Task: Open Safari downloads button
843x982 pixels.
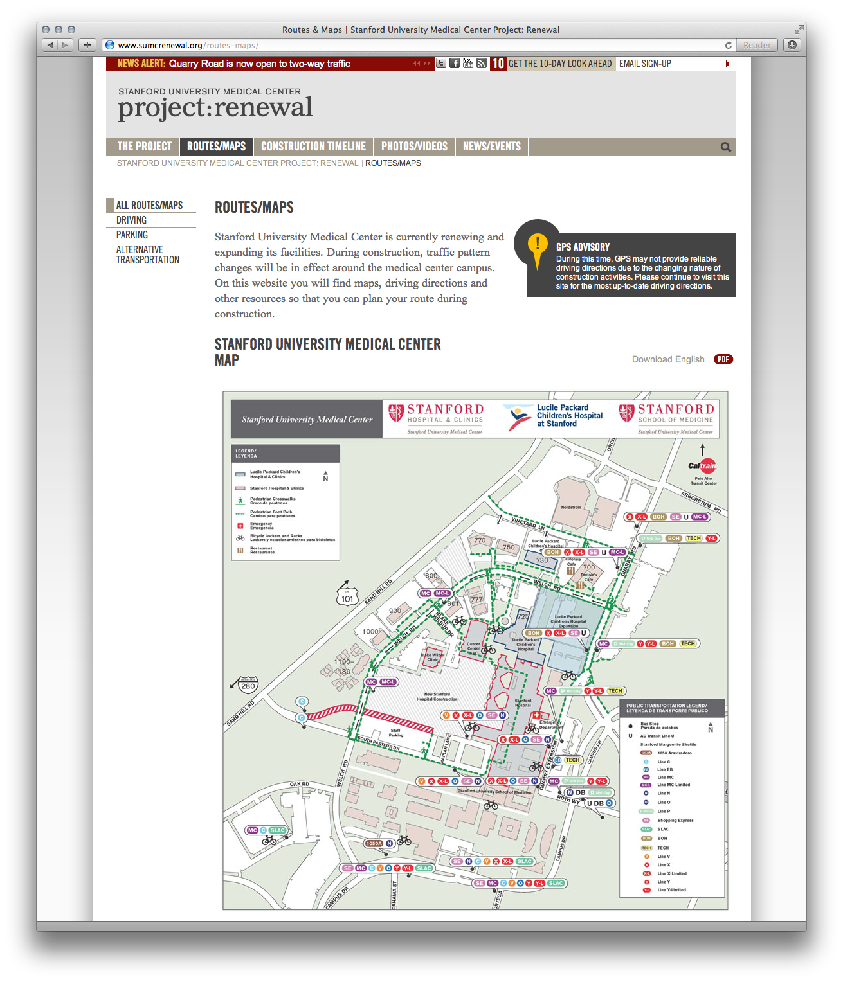Action: coord(792,45)
